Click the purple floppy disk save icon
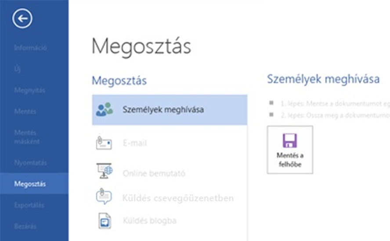 tap(290, 140)
